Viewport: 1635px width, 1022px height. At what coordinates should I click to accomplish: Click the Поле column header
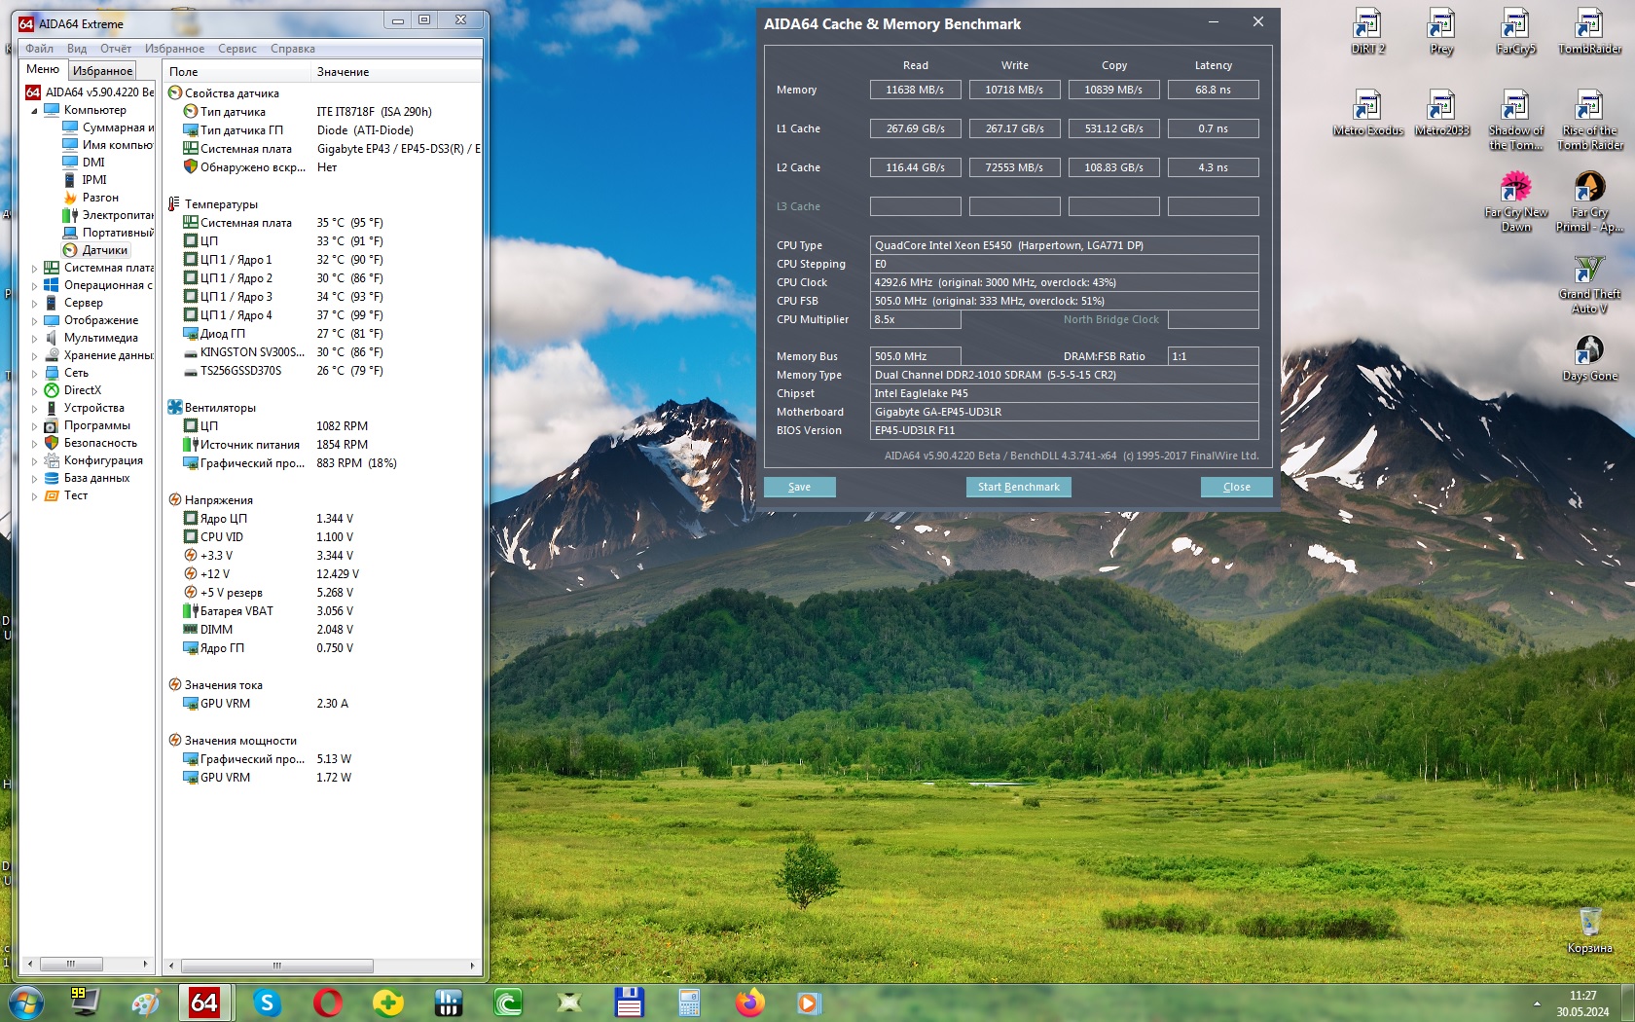pos(236,72)
